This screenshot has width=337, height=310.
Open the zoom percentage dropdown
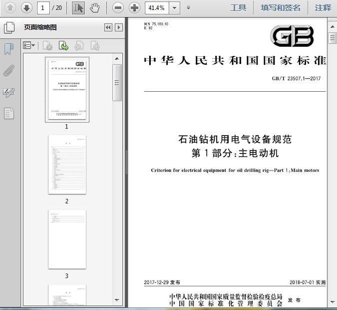[174, 7]
